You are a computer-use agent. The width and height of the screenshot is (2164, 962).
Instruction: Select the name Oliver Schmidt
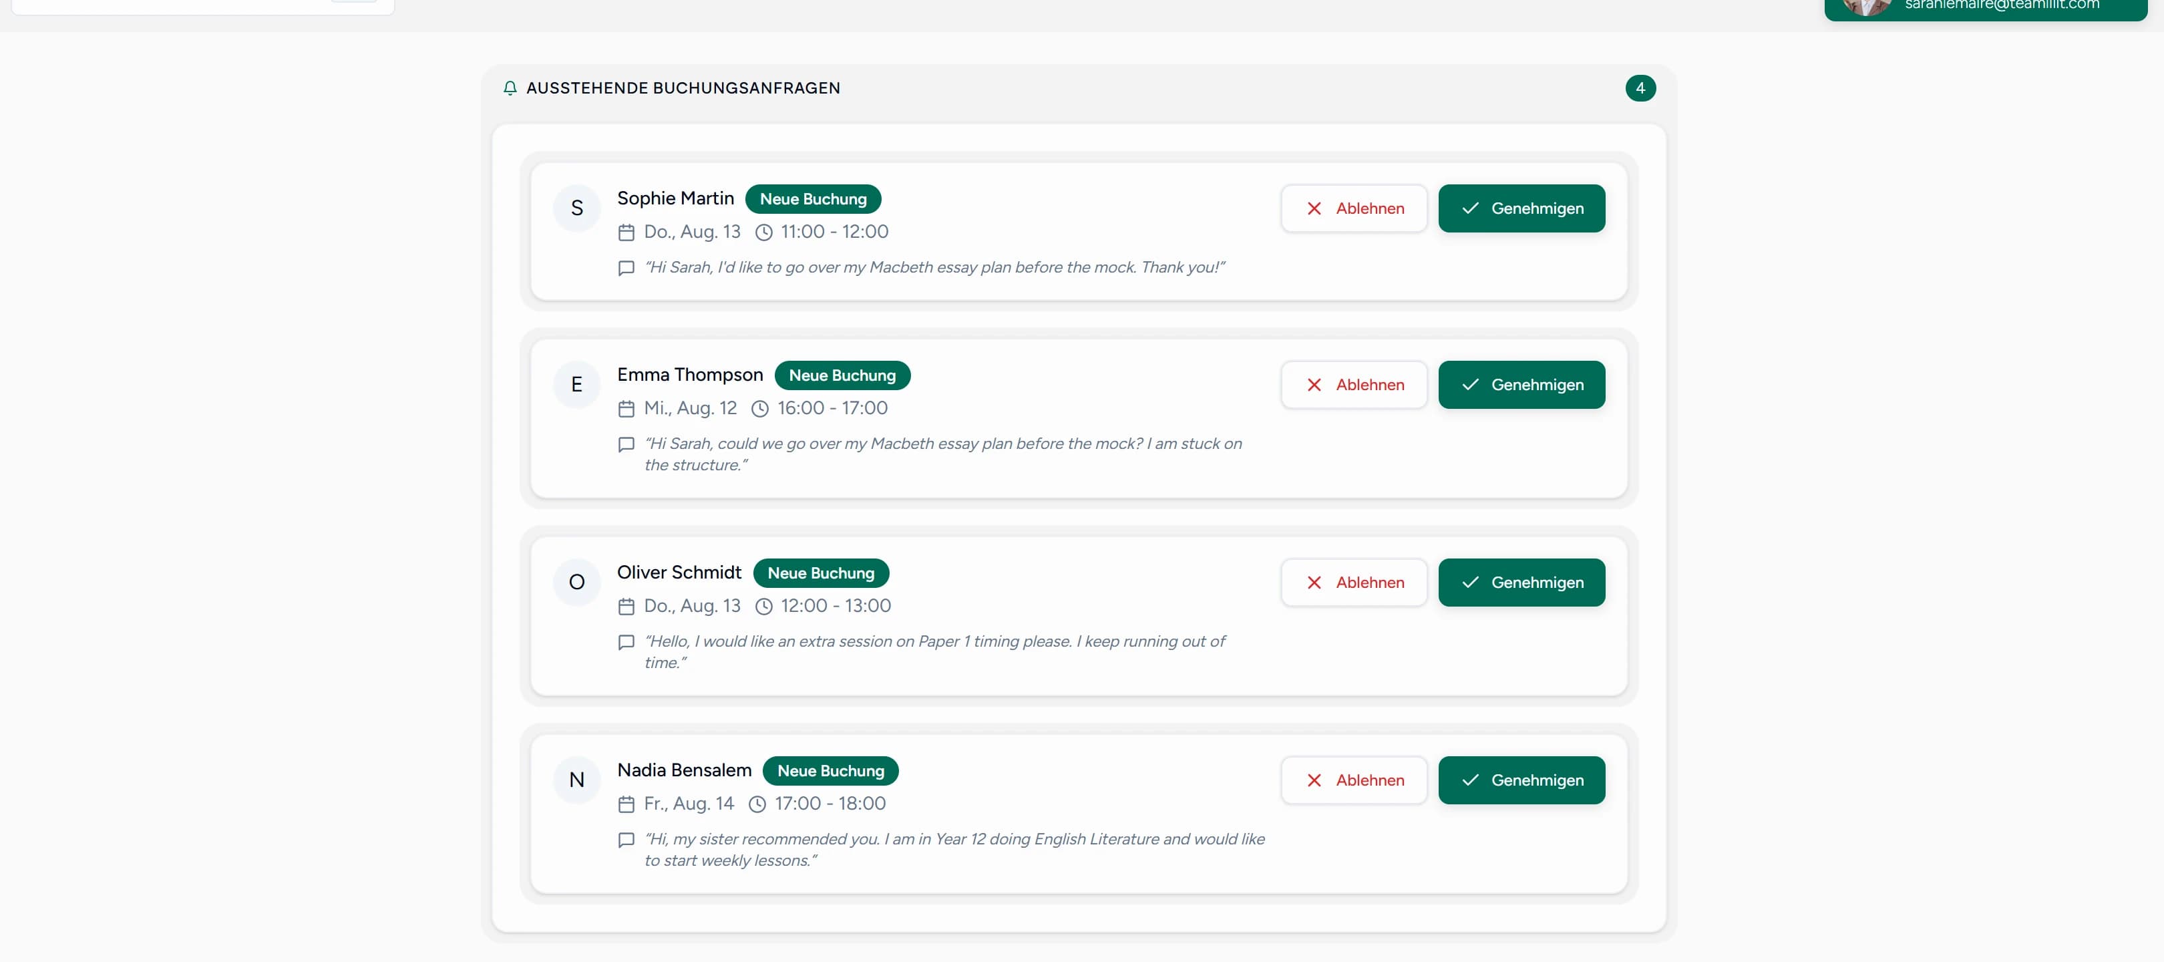click(679, 572)
